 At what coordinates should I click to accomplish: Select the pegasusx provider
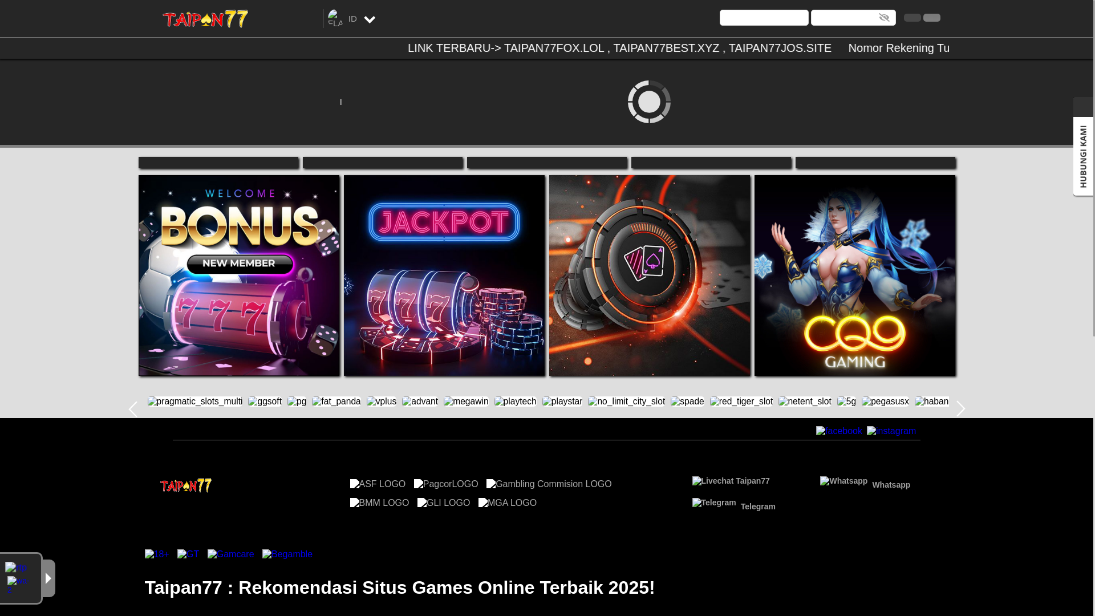pyautogui.click(x=885, y=402)
